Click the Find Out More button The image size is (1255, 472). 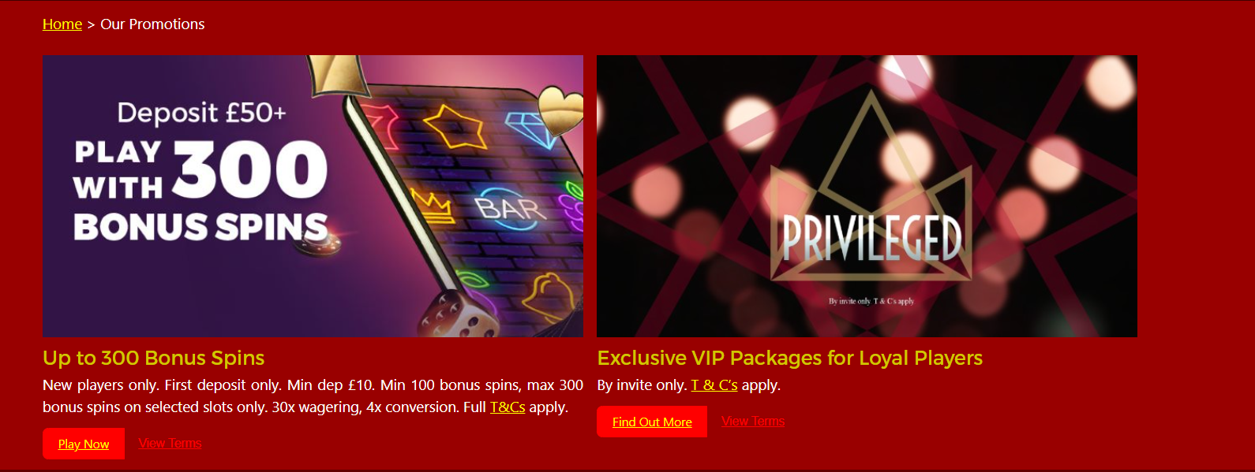(x=652, y=422)
